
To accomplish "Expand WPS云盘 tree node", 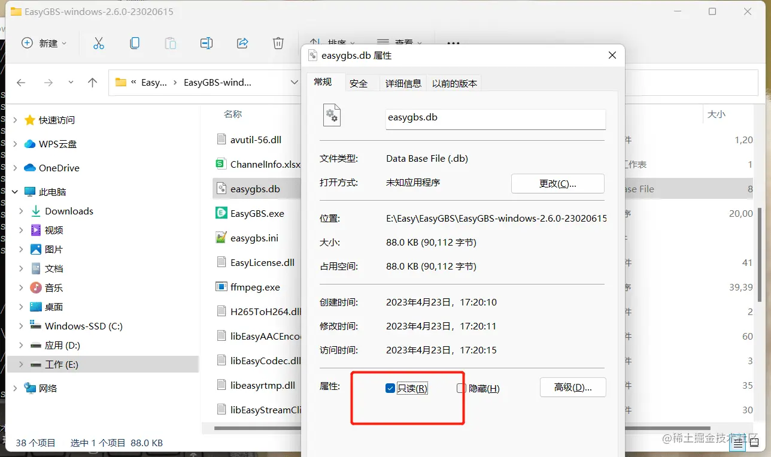I will (x=15, y=144).
